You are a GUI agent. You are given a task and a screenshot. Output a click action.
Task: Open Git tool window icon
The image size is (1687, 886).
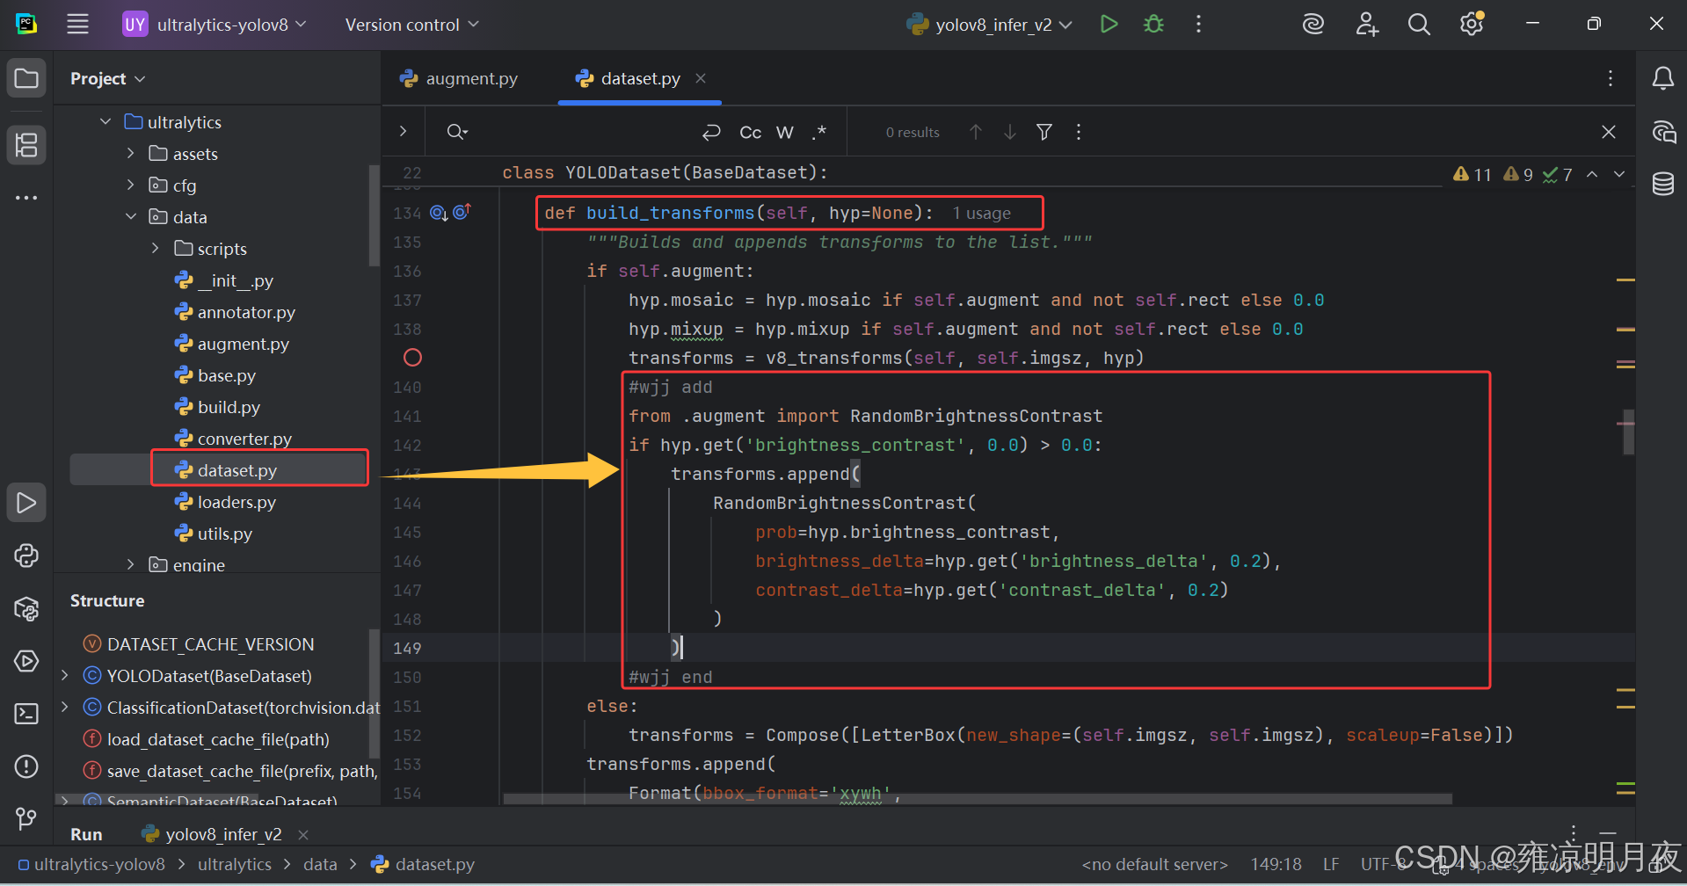tap(26, 819)
